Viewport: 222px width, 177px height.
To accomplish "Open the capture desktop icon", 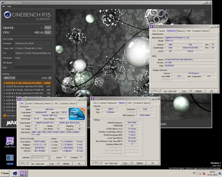I will pyautogui.click(x=10, y=160).
